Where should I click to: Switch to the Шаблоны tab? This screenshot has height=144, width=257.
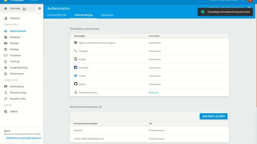[x=107, y=15]
